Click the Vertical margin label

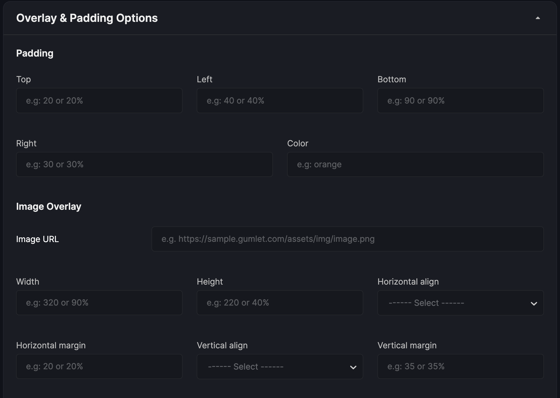point(407,345)
